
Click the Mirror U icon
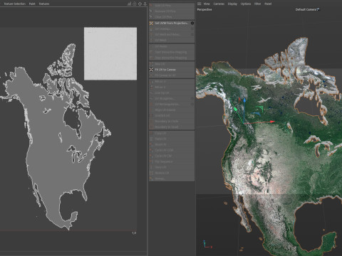[x=151, y=81]
